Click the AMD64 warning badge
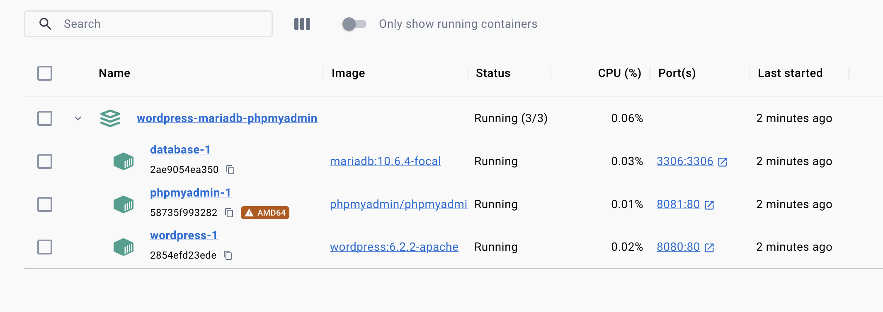Screen dimensions: 883x312 click(x=265, y=213)
